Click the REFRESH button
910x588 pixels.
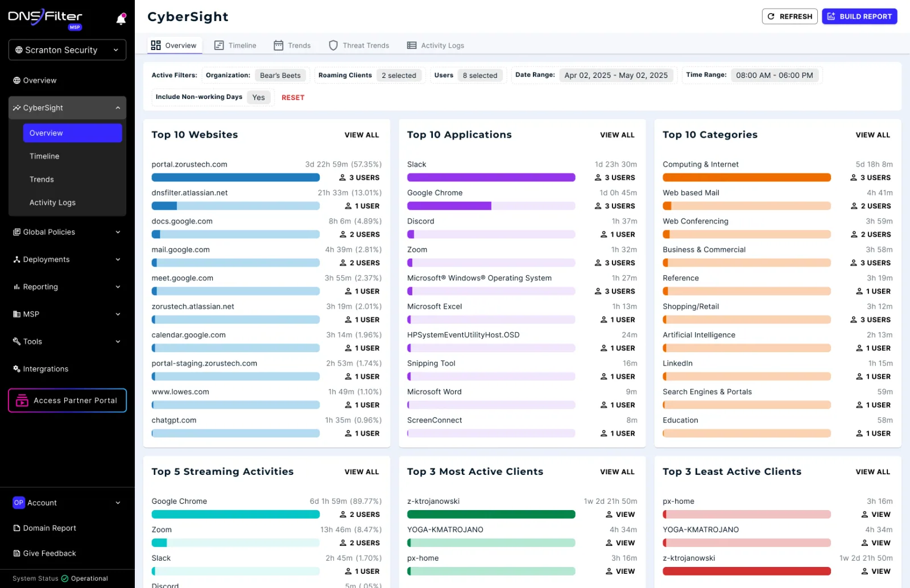[789, 16]
